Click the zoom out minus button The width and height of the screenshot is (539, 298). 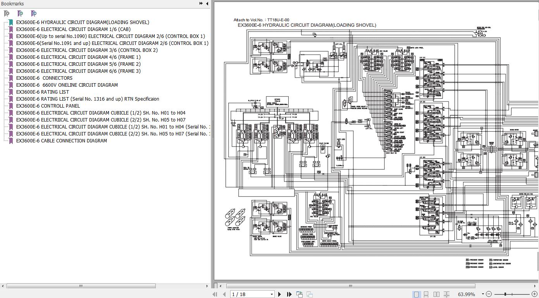pyautogui.click(x=489, y=294)
